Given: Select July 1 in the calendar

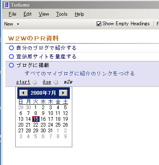Looking at the screenshot, I should tap(36, 108).
